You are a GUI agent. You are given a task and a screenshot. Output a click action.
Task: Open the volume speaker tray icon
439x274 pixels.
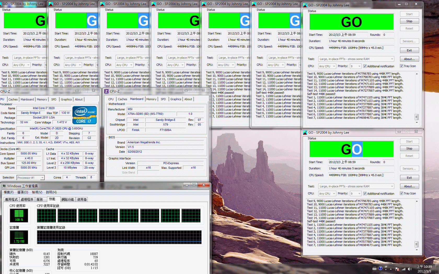[x=409, y=269]
